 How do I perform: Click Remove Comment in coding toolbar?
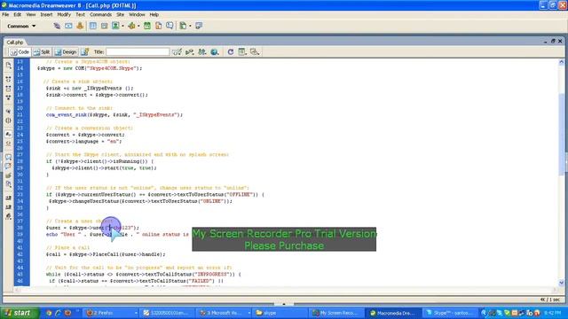pyautogui.click(x=8, y=167)
